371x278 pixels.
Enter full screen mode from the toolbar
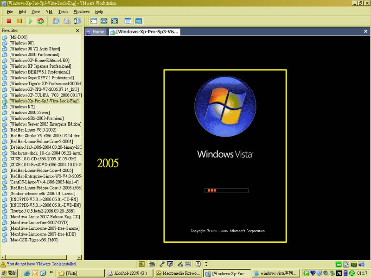click(x=114, y=21)
